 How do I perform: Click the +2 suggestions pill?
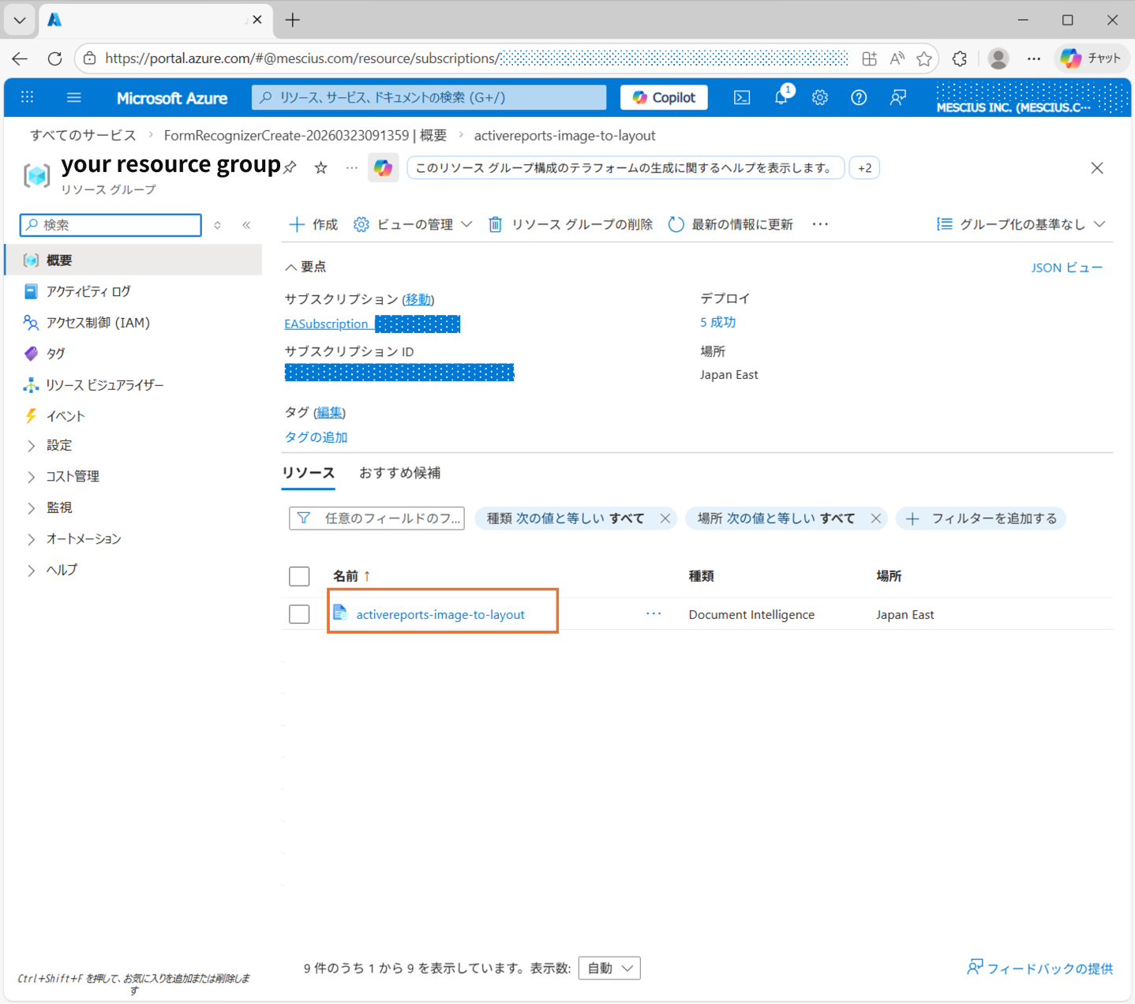[x=864, y=168]
